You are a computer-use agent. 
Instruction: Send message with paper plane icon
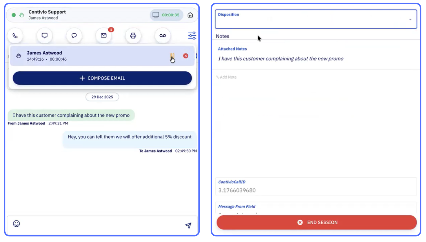coord(188,225)
